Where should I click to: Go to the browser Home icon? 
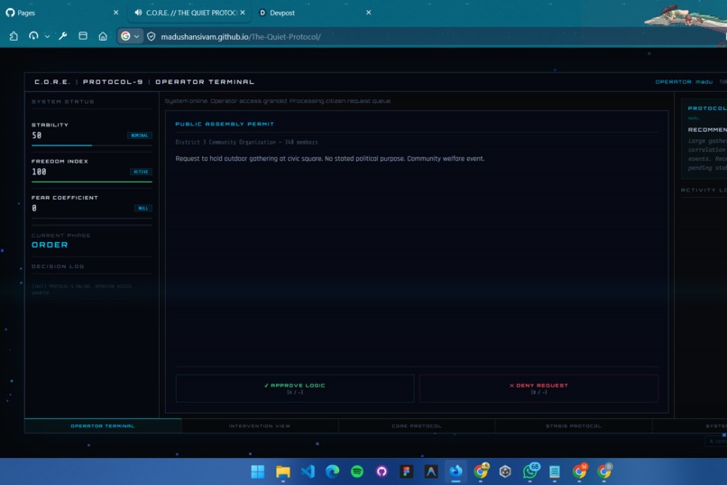(x=103, y=36)
